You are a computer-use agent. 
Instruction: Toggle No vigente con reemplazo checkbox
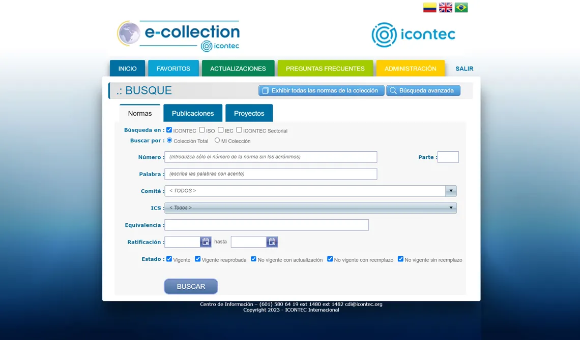(330, 259)
